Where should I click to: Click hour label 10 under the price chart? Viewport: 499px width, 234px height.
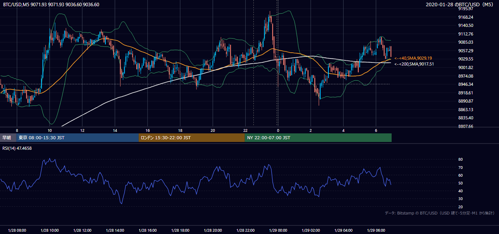(50, 130)
